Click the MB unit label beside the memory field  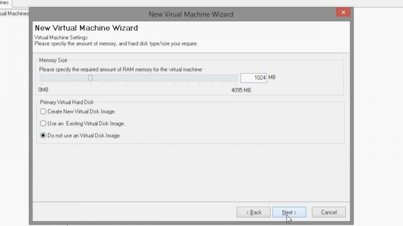272,77
